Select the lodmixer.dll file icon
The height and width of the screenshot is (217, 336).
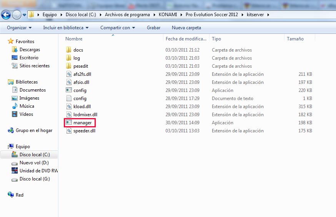click(69, 115)
